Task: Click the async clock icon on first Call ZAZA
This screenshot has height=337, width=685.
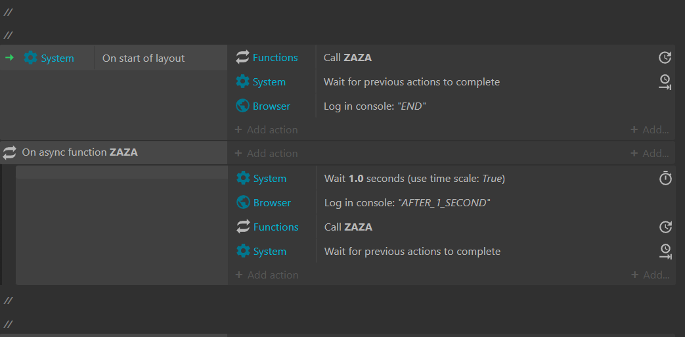Action: [665, 58]
